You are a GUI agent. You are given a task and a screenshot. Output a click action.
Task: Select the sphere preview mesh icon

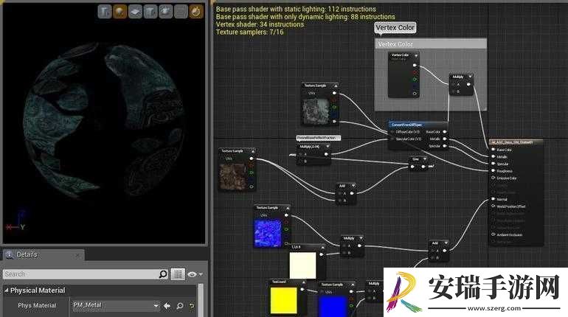pyautogui.click(x=120, y=12)
